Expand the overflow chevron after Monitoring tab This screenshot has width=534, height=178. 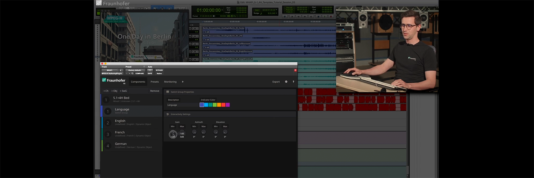pyautogui.click(x=183, y=82)
